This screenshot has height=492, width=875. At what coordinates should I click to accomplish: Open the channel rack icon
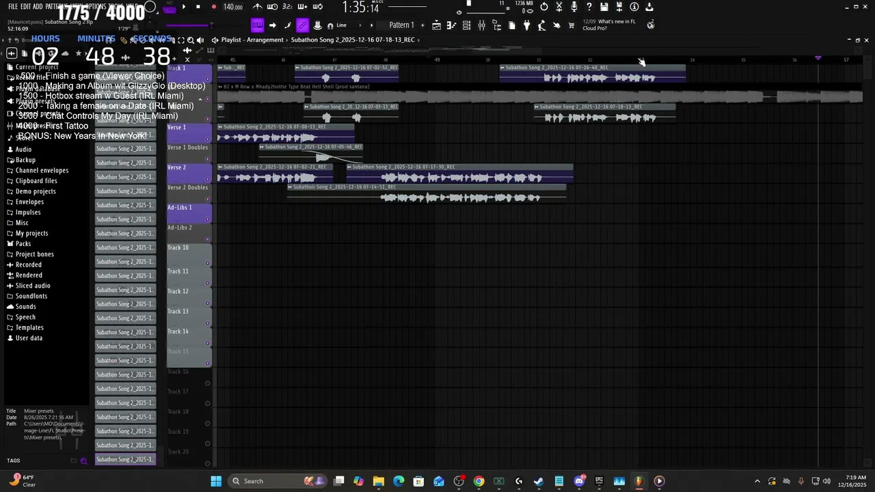466,25
